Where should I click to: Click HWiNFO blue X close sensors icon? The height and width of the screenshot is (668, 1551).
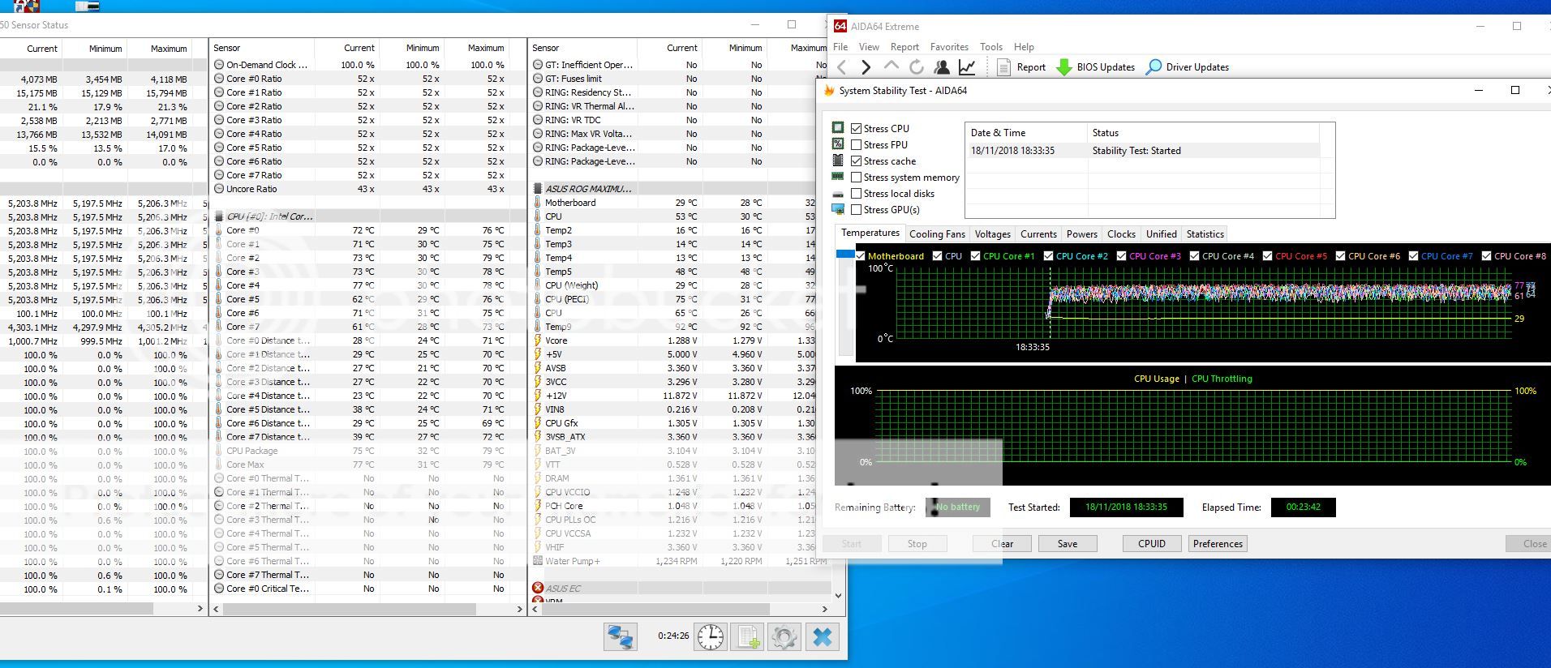tap(822, 637)
